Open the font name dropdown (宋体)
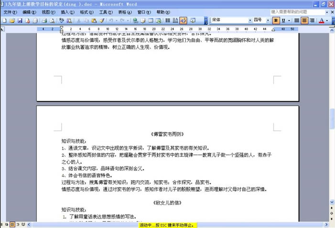This screenshot has width=335, height=228. point(250,21)
